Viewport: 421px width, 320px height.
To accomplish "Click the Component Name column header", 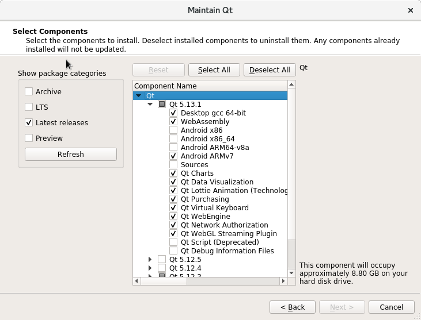I will click(210, 86).
